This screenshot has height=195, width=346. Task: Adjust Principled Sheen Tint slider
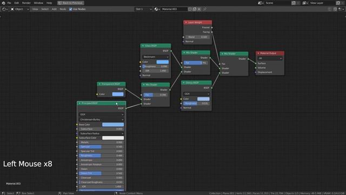click(101, 173)
